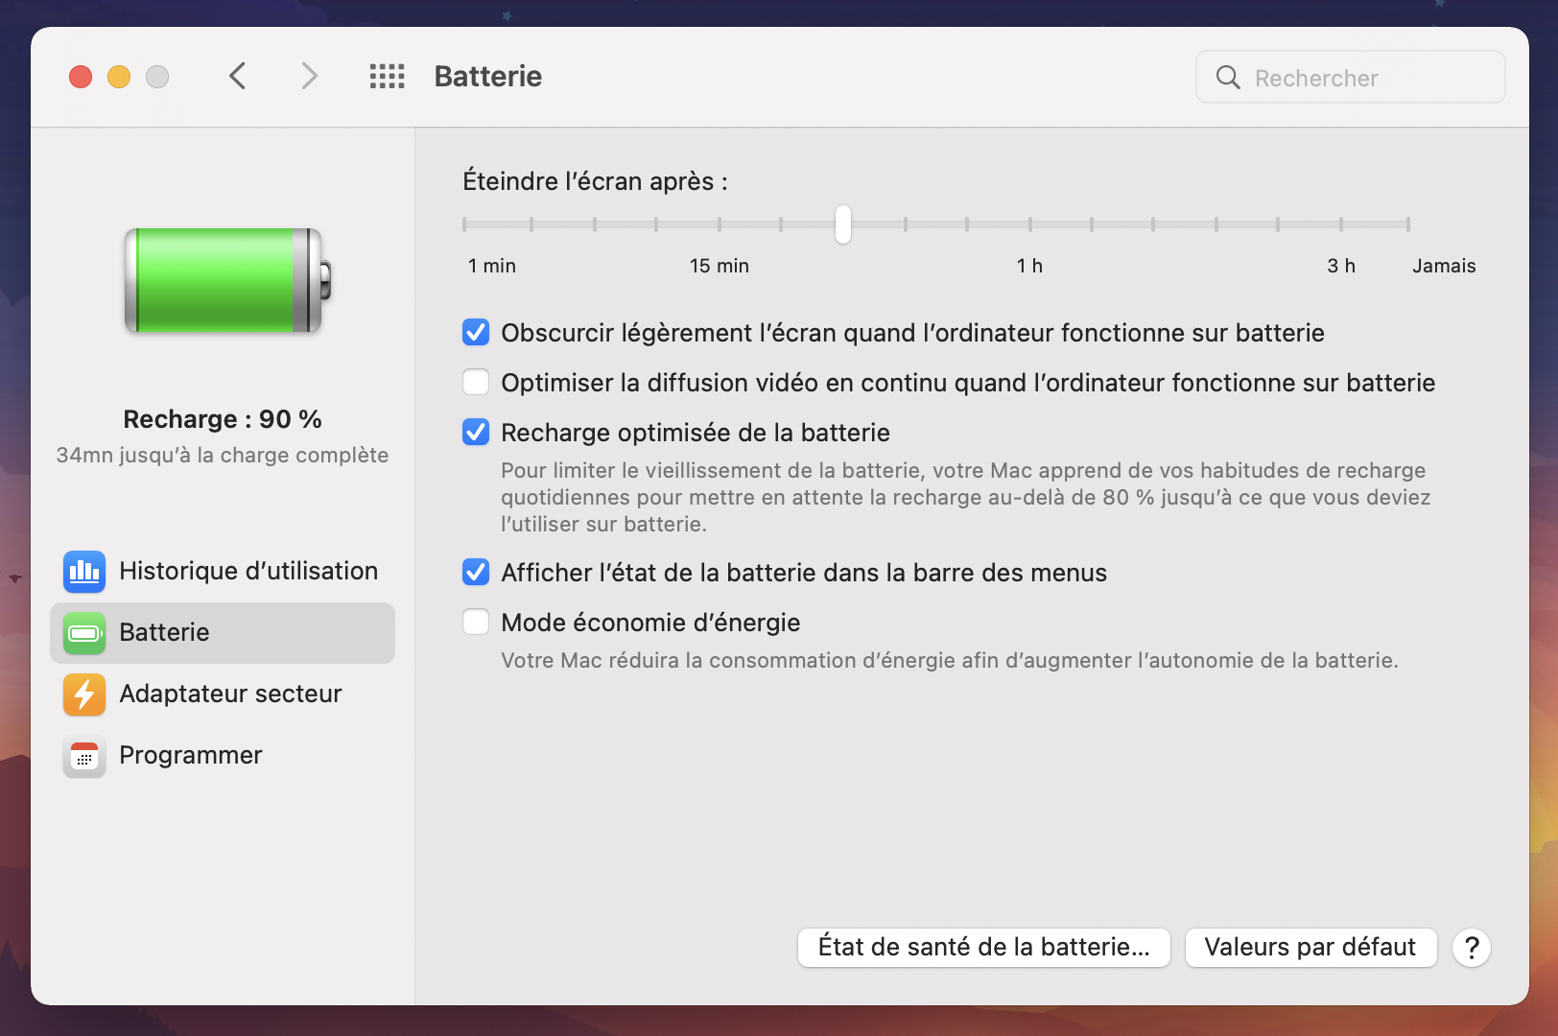The image size is (1558, 1036).
Task: Enable Optimiser la diffusion vidéo checkbox
Action: pos(476,383)
